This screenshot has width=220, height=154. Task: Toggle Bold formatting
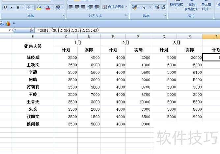pyautogui.click(x=6, y=7)
